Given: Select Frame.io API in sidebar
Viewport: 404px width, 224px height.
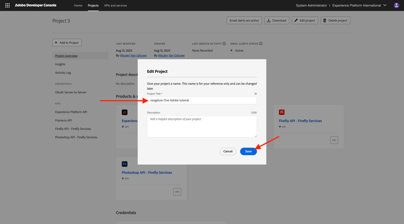Looking at the screenshot, I should point(64,120).
